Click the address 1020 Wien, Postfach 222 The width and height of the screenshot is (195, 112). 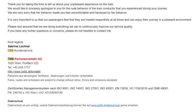[23, 63]
